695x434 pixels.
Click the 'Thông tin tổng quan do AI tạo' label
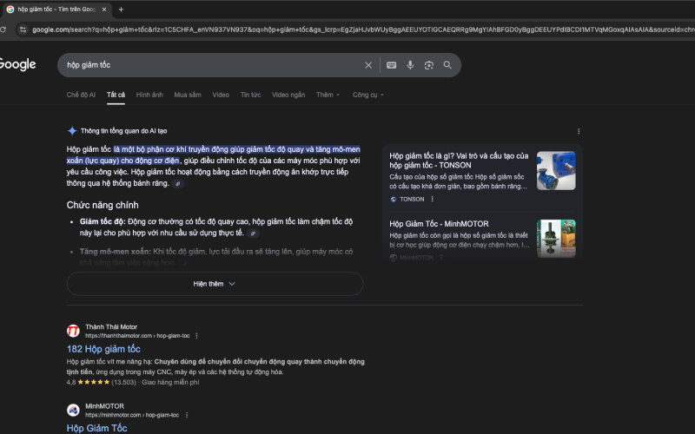coord(123,131)
